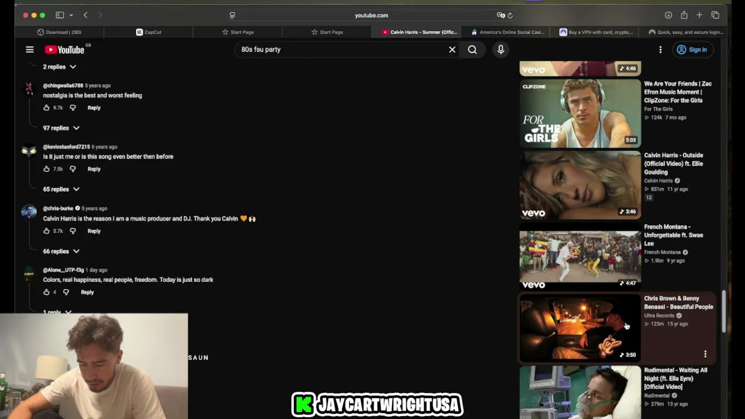Click @Alone__UTP-f3g's profile avatar
The height and width of the screenshot is (419, 745).
tap(29, 274)
